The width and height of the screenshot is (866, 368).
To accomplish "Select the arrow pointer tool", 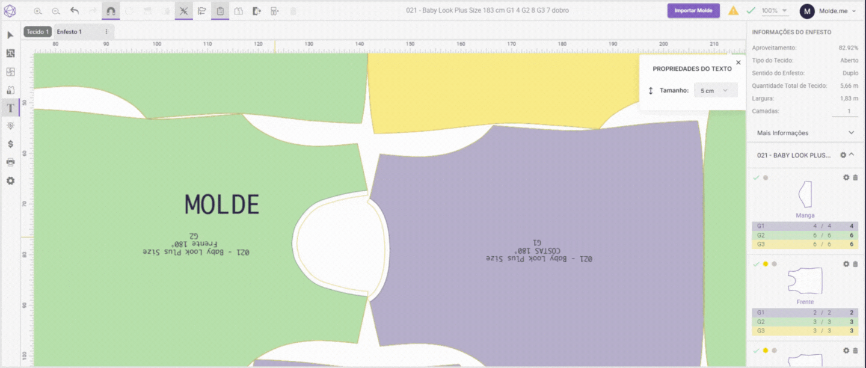I will pyautogui.click(x=10, y=35).
